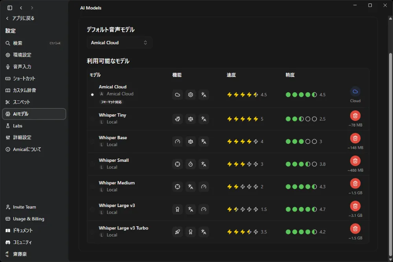The width and height of the screenshot is (393, 262).
Task: Click Amical Cloud's hexagon feature icon
Action: tap(191, 95)
